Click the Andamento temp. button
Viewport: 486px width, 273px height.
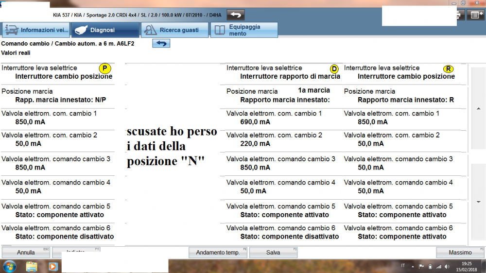218,253
